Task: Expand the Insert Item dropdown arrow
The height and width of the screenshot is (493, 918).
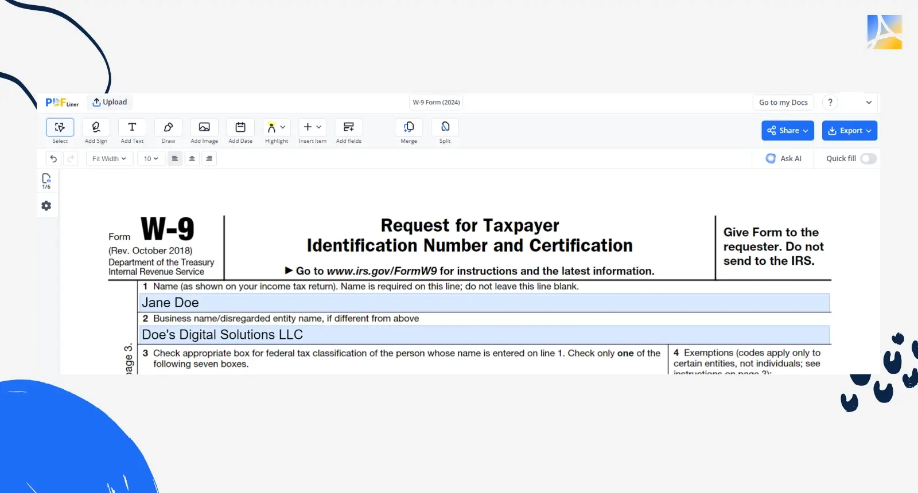Action: [319, 127]
